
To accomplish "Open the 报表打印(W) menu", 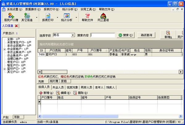I will pos(51,9).
